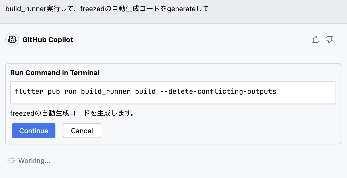Click the loading indicator beside Working text
This screenshot has height=178, width=347.
(x=11, y=160)
